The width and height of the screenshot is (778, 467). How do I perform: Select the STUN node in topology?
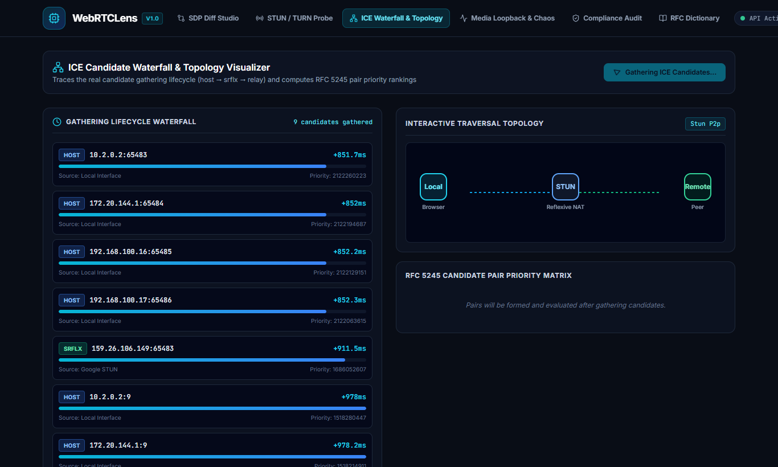coord(566,187)
